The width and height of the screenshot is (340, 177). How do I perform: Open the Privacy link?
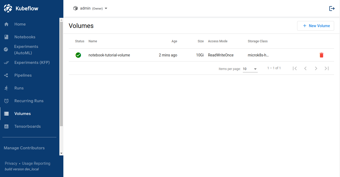point(11,163)
